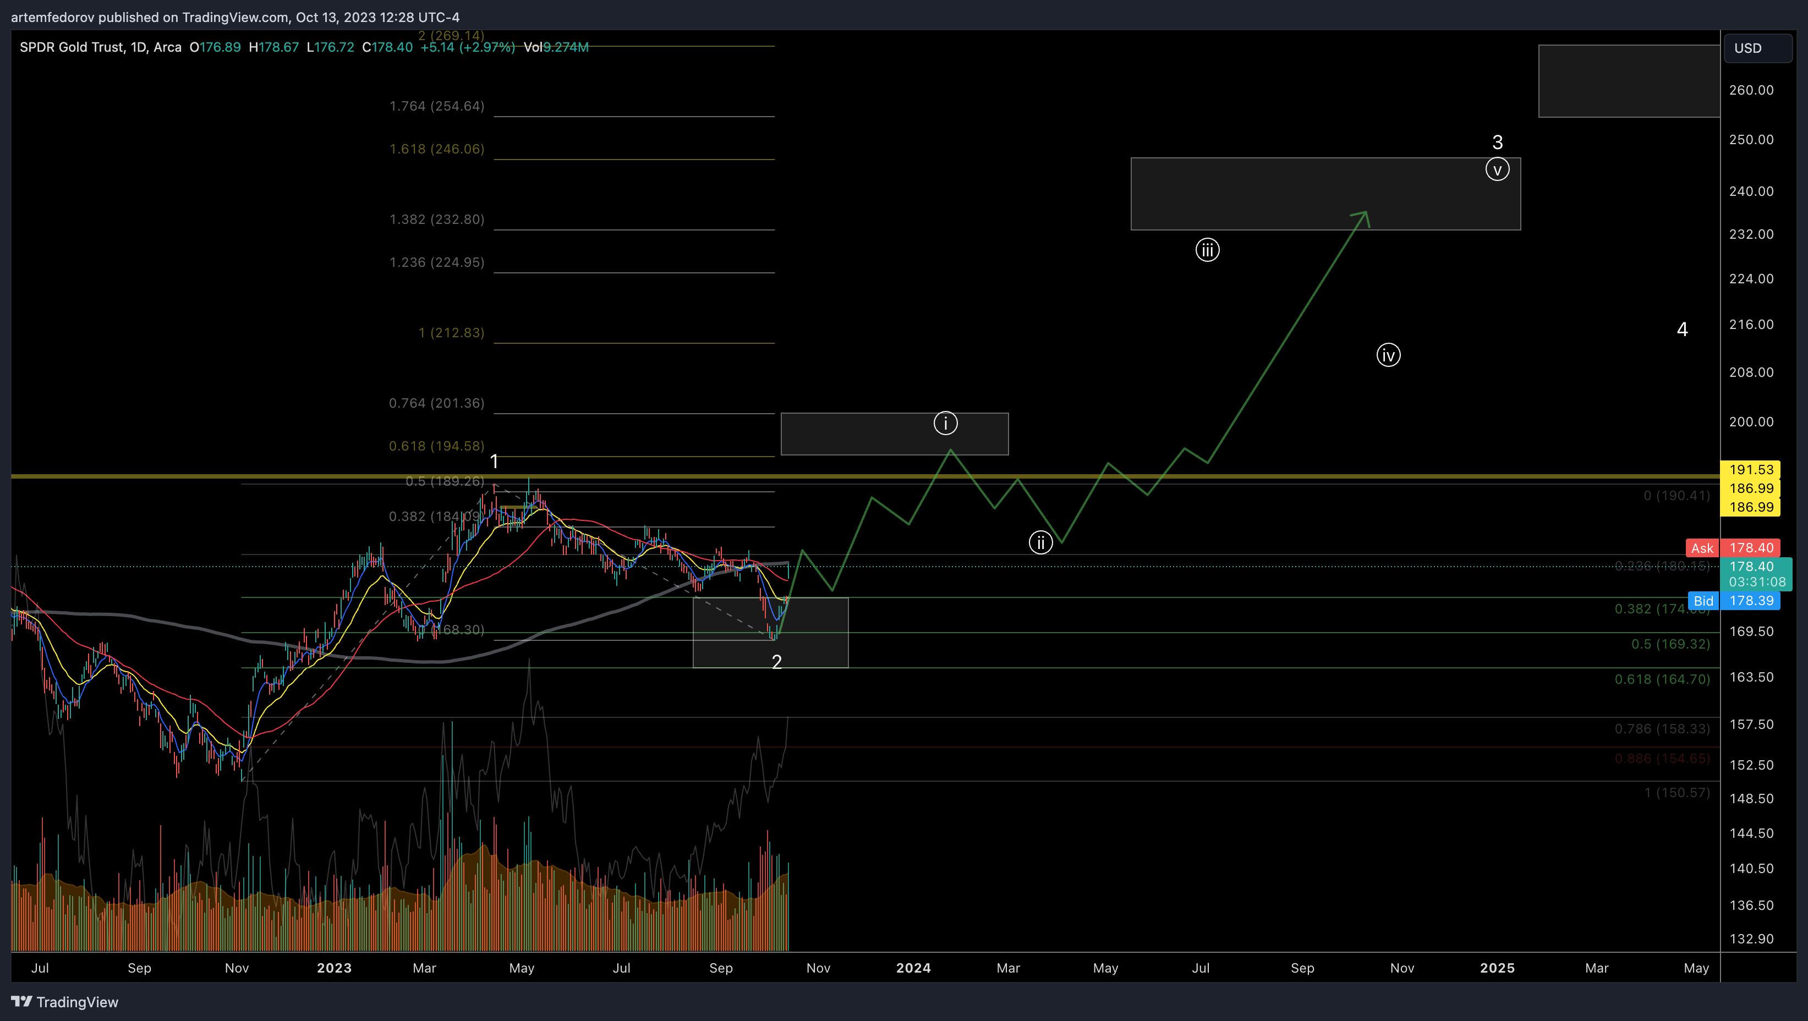Click the open value O176.89
Image resolution: width=1808 pixels, height=1021 pixels.
pyautogui.click(x=215, y=47)
